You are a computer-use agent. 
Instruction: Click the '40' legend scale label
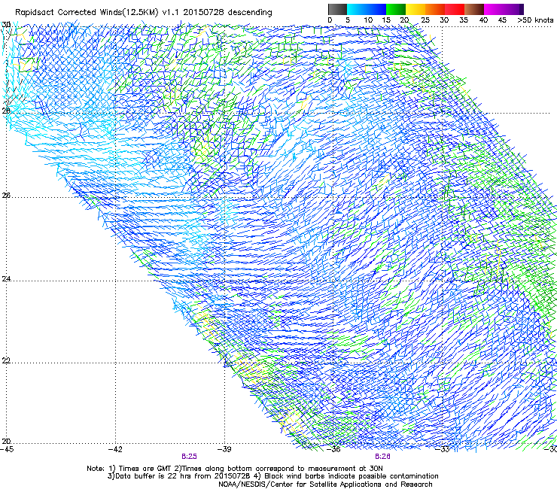[x=483, y=20]
